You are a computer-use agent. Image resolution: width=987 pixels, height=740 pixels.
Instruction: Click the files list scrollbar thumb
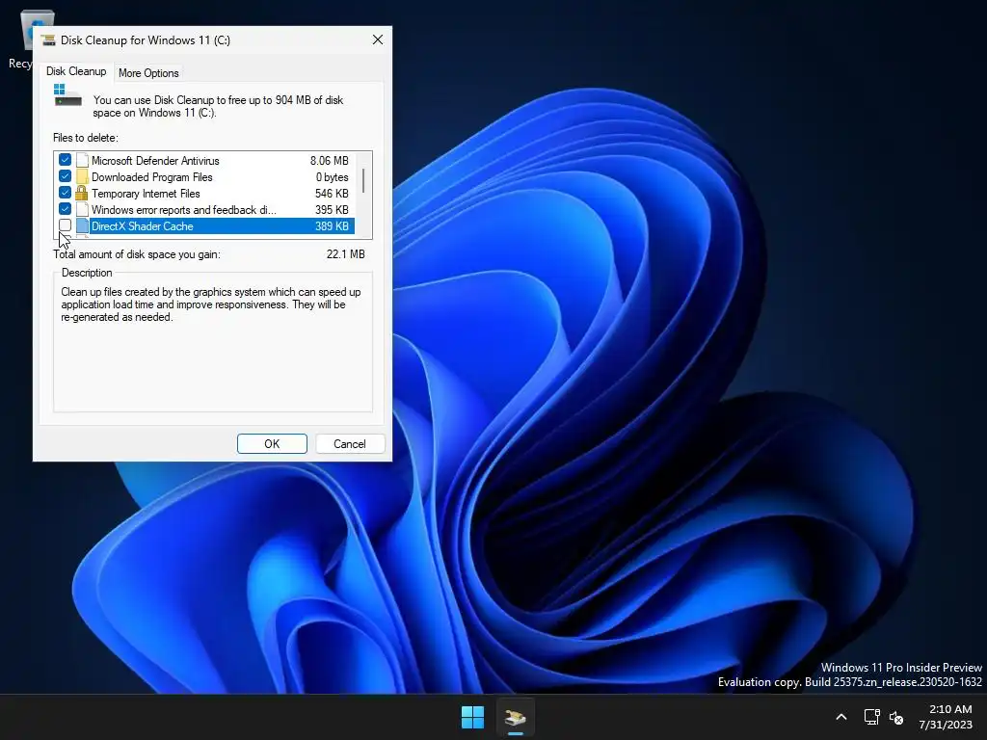point(363,180)
